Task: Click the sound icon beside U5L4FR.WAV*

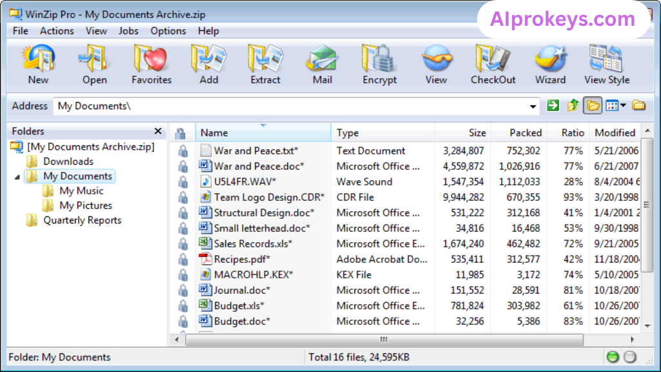Action: pos(205,181)
